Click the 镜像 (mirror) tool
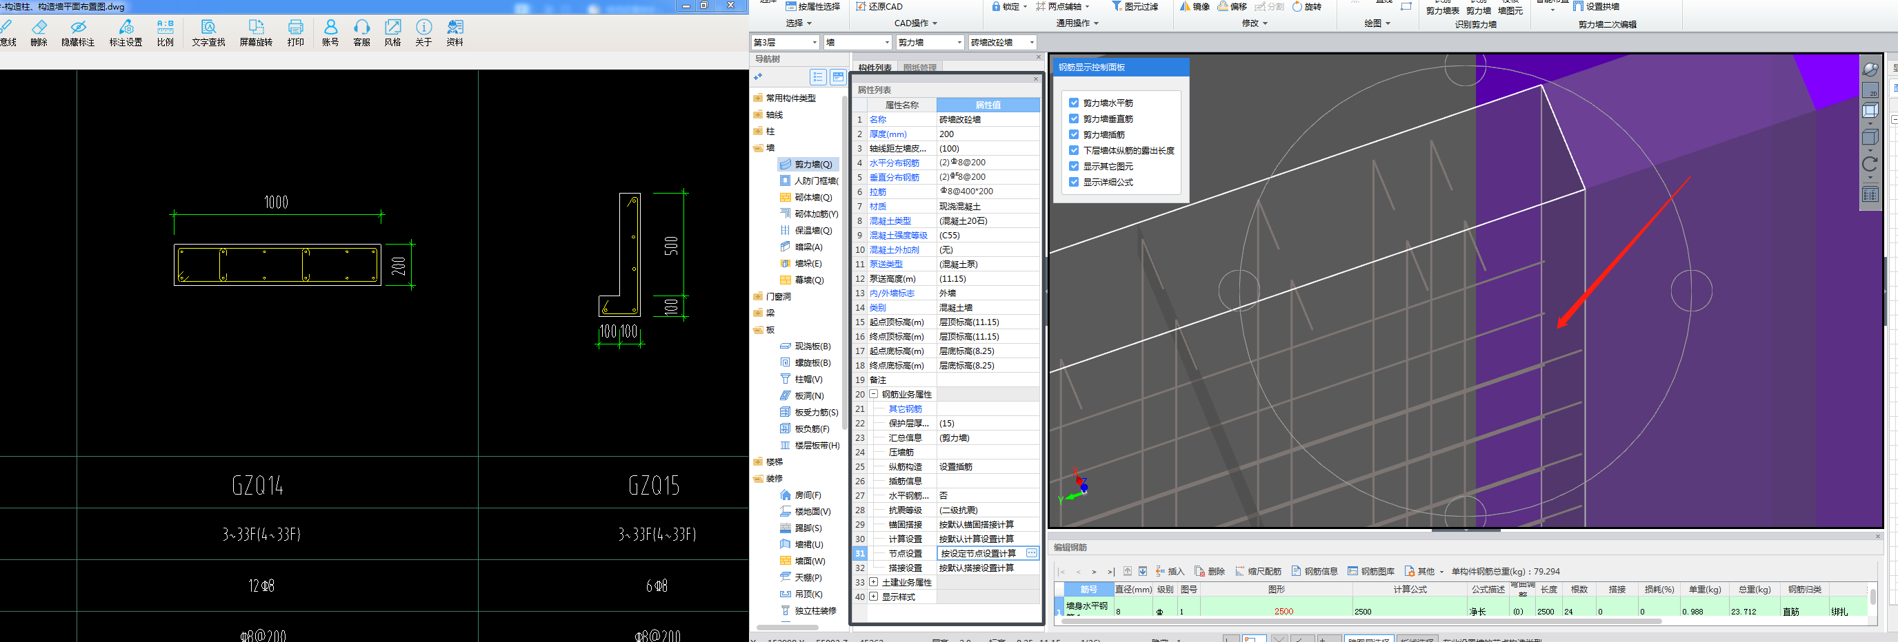The image size is (1898, 642). pyautogui.click(x=1195, y=7)
